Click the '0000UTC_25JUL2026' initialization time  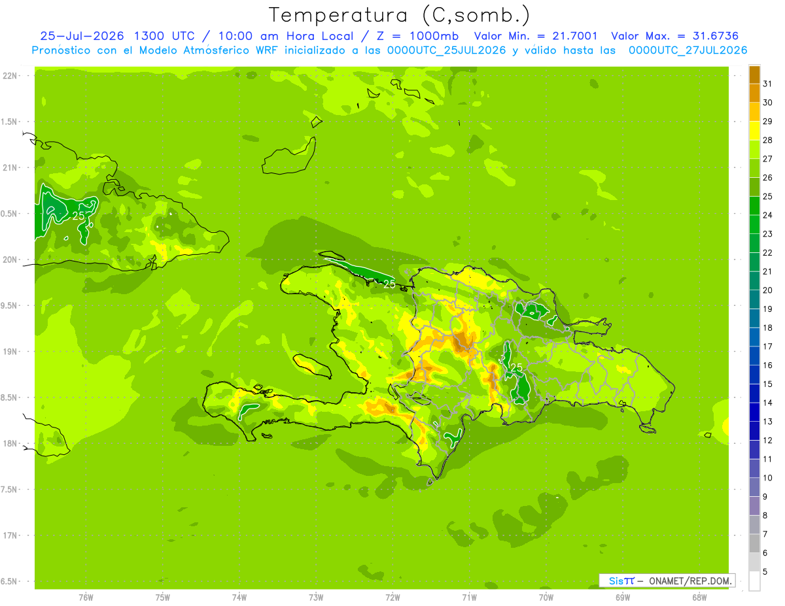point(446,50)
